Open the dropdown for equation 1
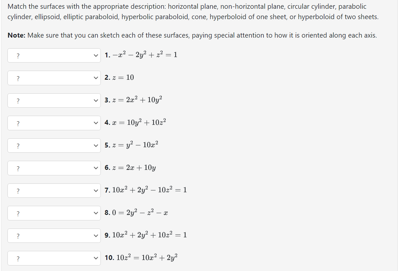This screenshot has height=271, width=398. (x=54, y=55)
